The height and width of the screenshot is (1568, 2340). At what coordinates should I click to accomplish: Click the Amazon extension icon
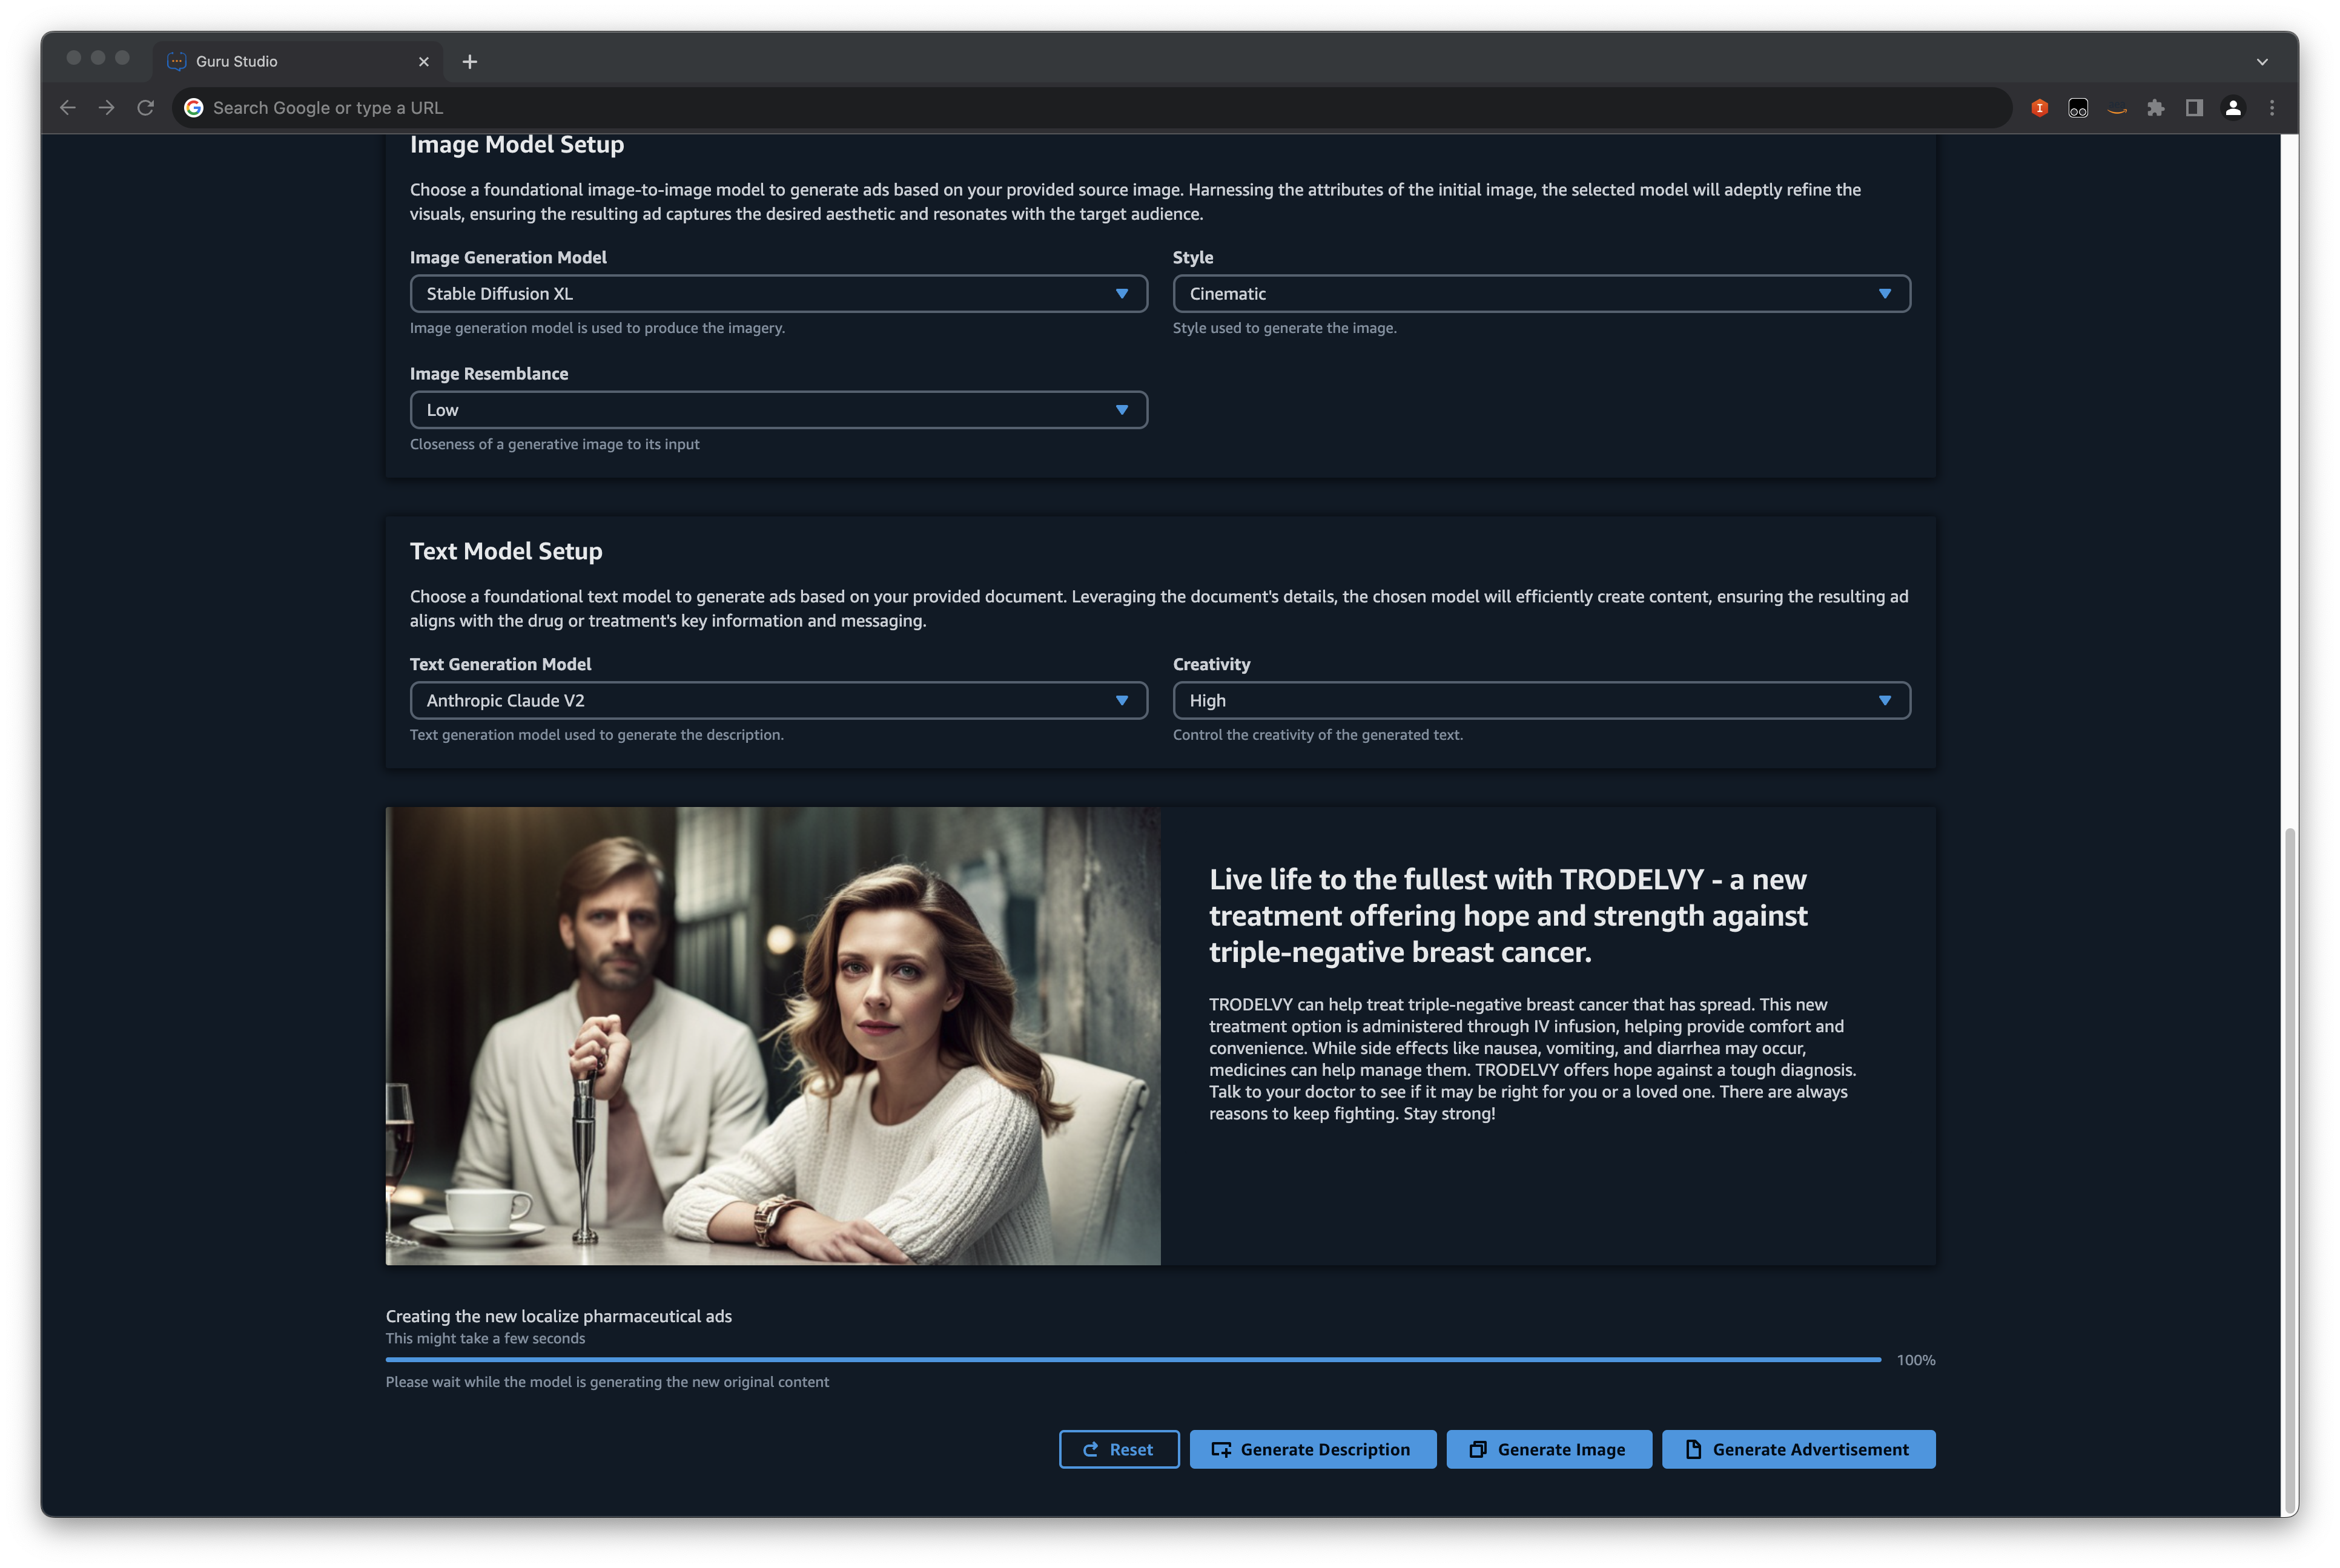(2116, 108)
